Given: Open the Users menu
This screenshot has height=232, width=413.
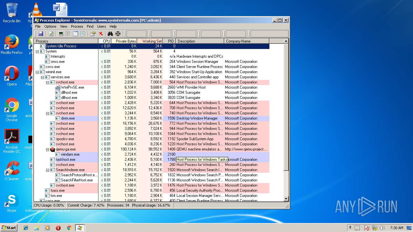Looking at the screenshot, I should (101, 26).
